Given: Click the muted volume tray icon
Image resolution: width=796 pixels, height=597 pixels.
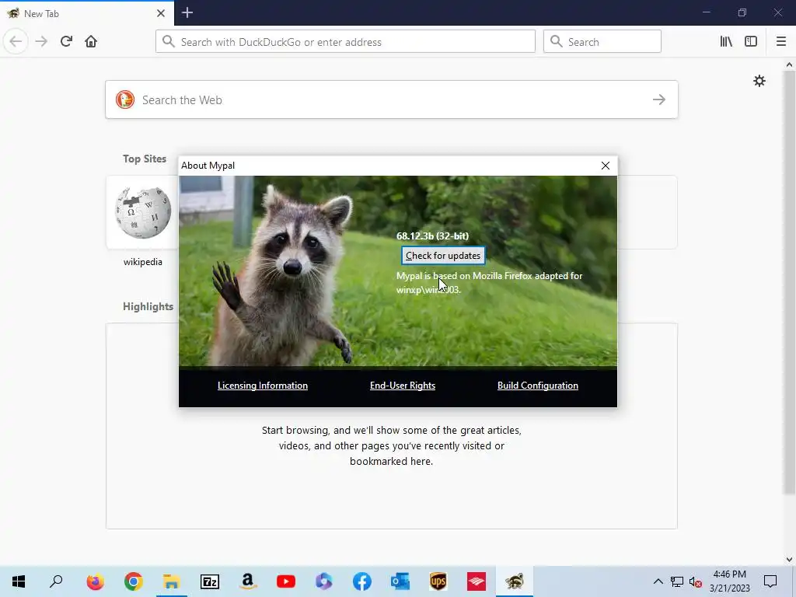Looking at the screenshot, I should click(696, 581).
